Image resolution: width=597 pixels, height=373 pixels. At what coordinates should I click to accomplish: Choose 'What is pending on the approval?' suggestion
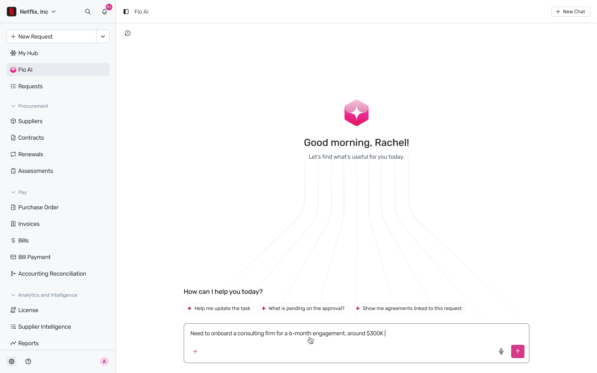click(x=303, y=308)
